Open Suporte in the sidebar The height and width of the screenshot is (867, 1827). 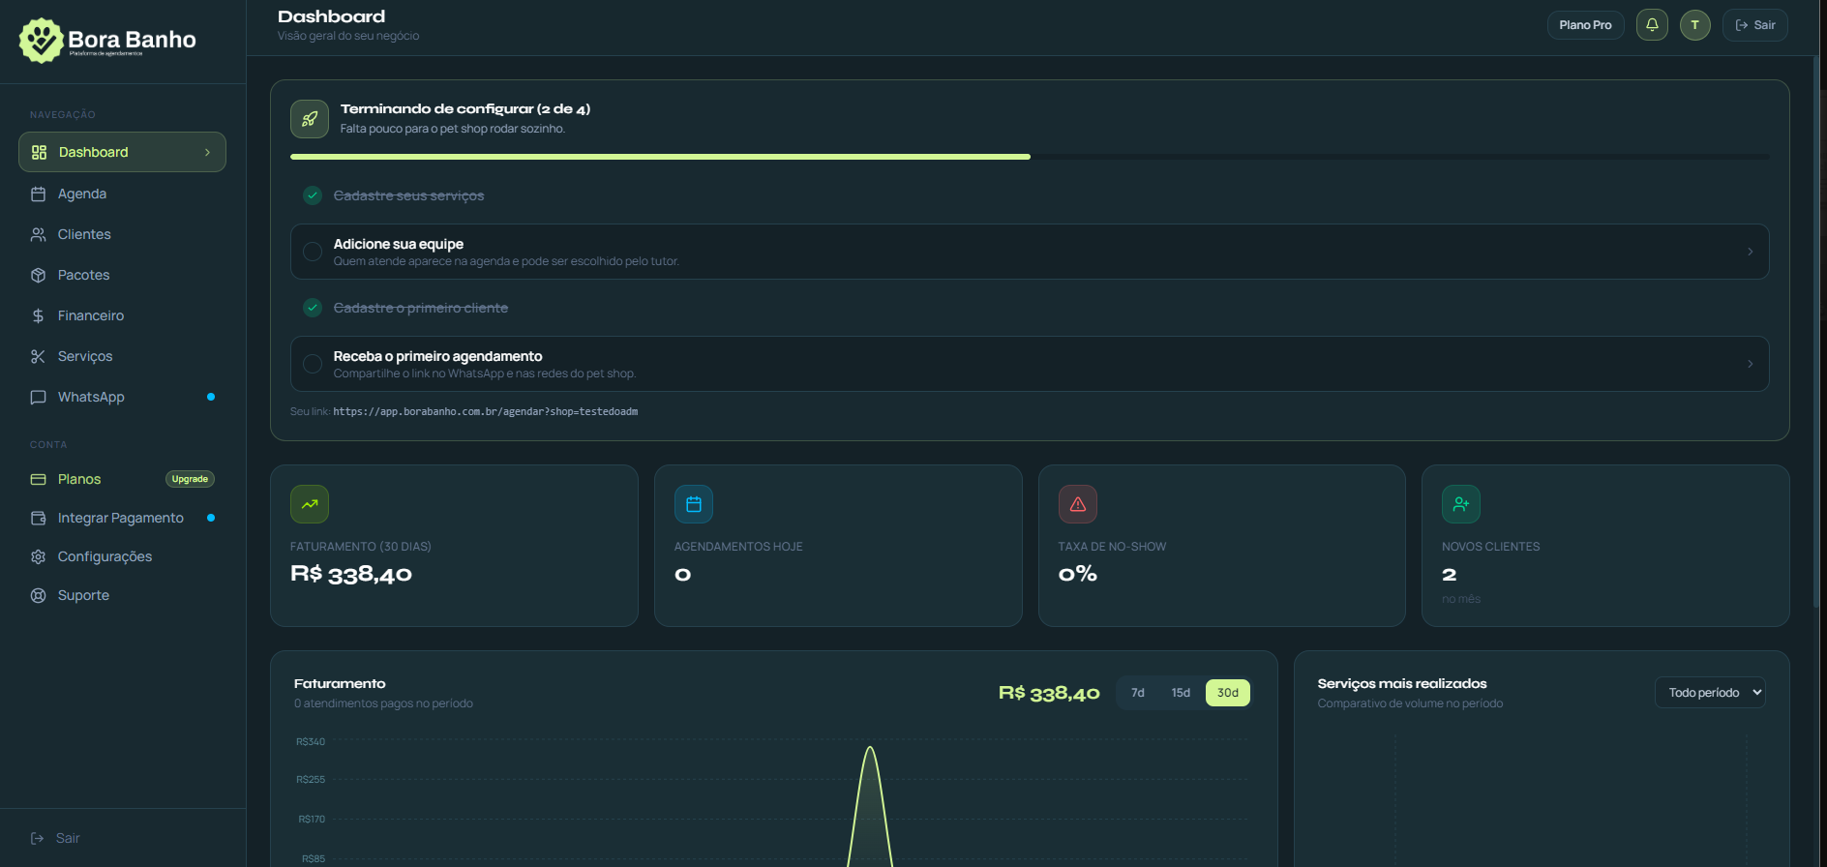click(122, 595)
